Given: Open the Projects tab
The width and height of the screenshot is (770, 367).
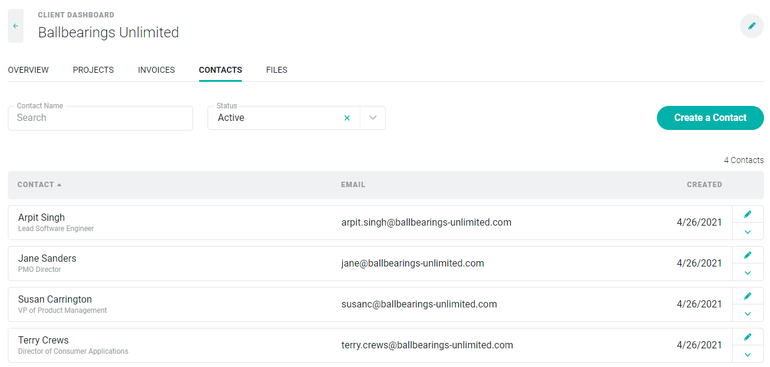Looking at the screenshot, I should 93,70.
